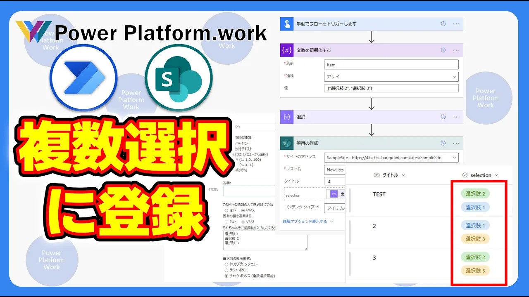Click the selection column header label
The height and width of the screenshot is (297, 529).
[481, 175]
